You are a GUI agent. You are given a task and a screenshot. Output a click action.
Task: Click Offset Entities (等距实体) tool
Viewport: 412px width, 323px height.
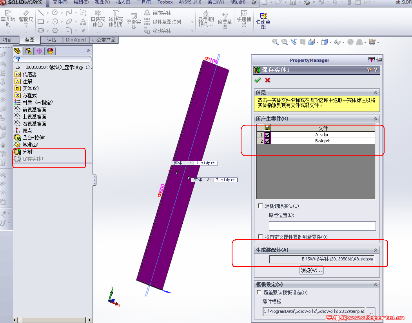tap(134, 21)
